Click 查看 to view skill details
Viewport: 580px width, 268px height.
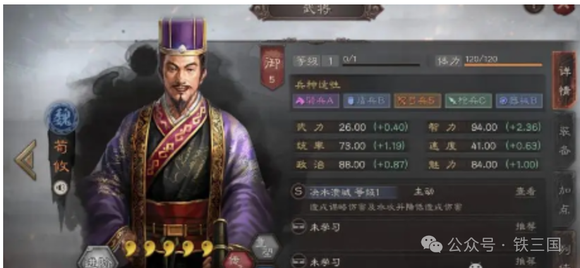coord(526,192)
